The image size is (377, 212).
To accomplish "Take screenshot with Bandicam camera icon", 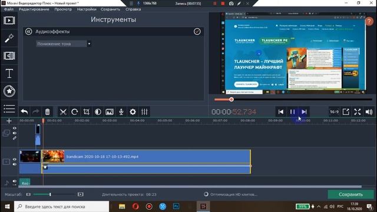I will [x=231, y=4].
